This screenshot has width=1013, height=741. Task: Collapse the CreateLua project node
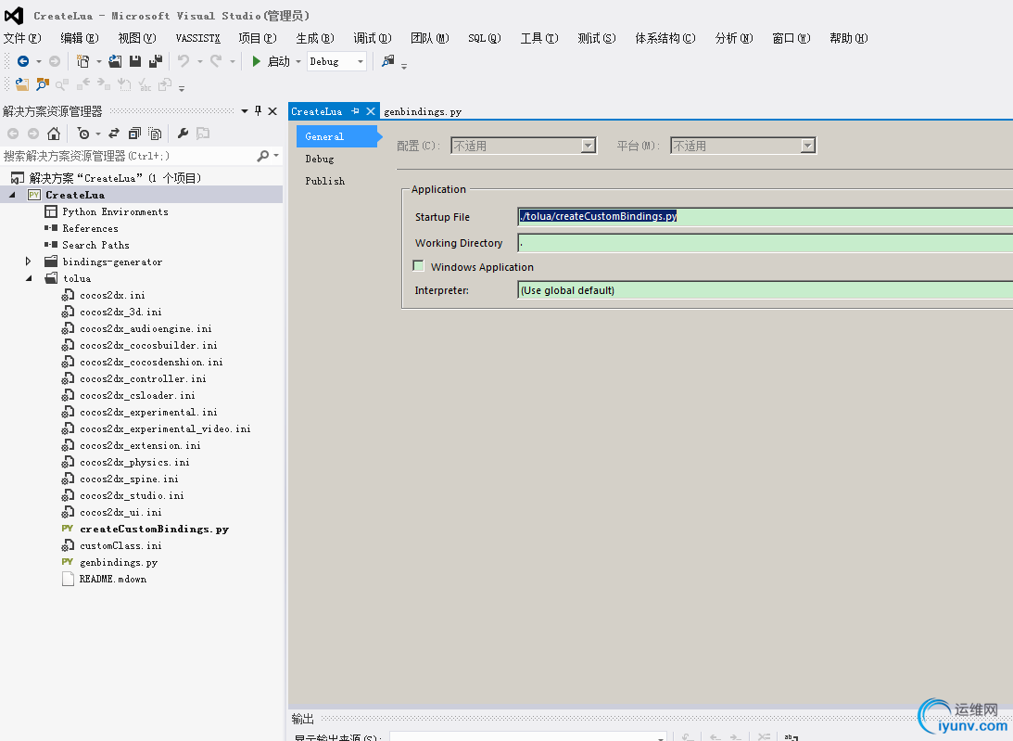(12, 195)
